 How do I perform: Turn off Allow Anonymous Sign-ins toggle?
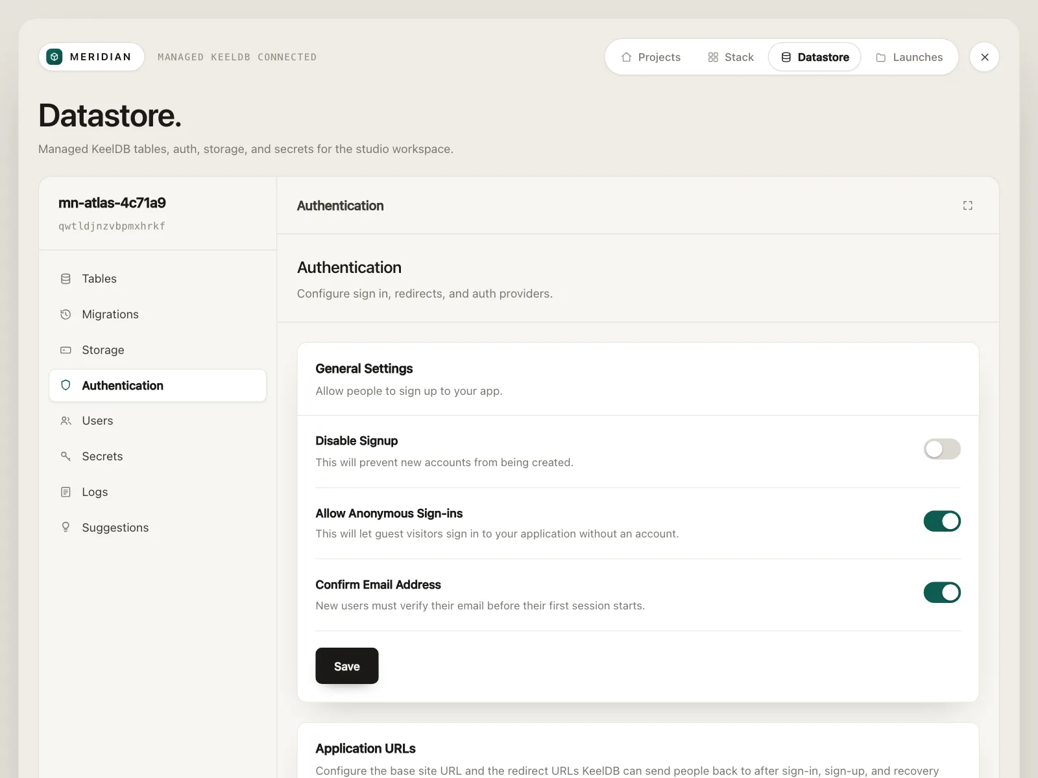point(942,521)
